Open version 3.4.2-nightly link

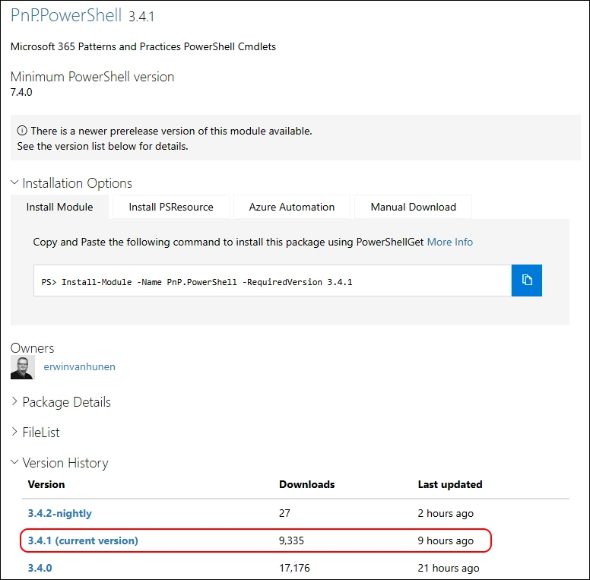[x=60, y=513]
